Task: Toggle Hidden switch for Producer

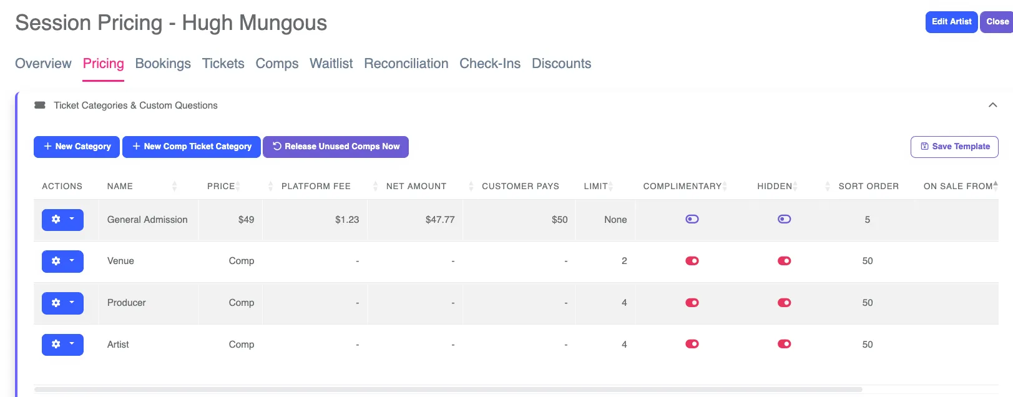Action: (784, 303)
